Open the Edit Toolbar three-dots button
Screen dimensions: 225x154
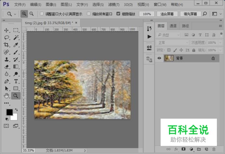(7, 103)
